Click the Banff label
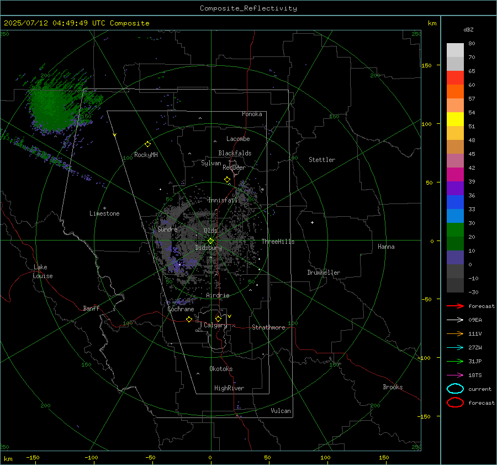The image size is (497, 465). tap(91, 308)
